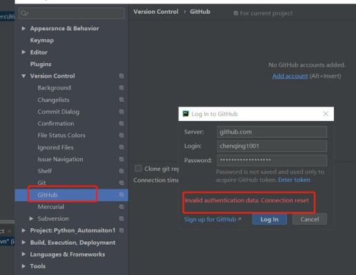Select Version Control tree item
This screenshot has height=275, width=356.
52,76
